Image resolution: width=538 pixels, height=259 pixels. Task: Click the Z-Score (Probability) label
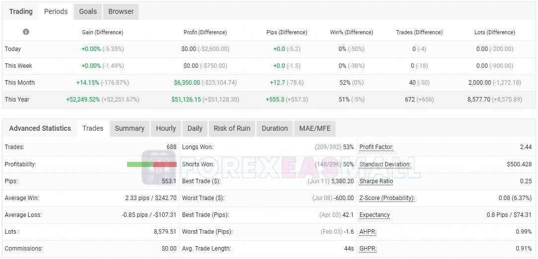click(x=387, y=198)
